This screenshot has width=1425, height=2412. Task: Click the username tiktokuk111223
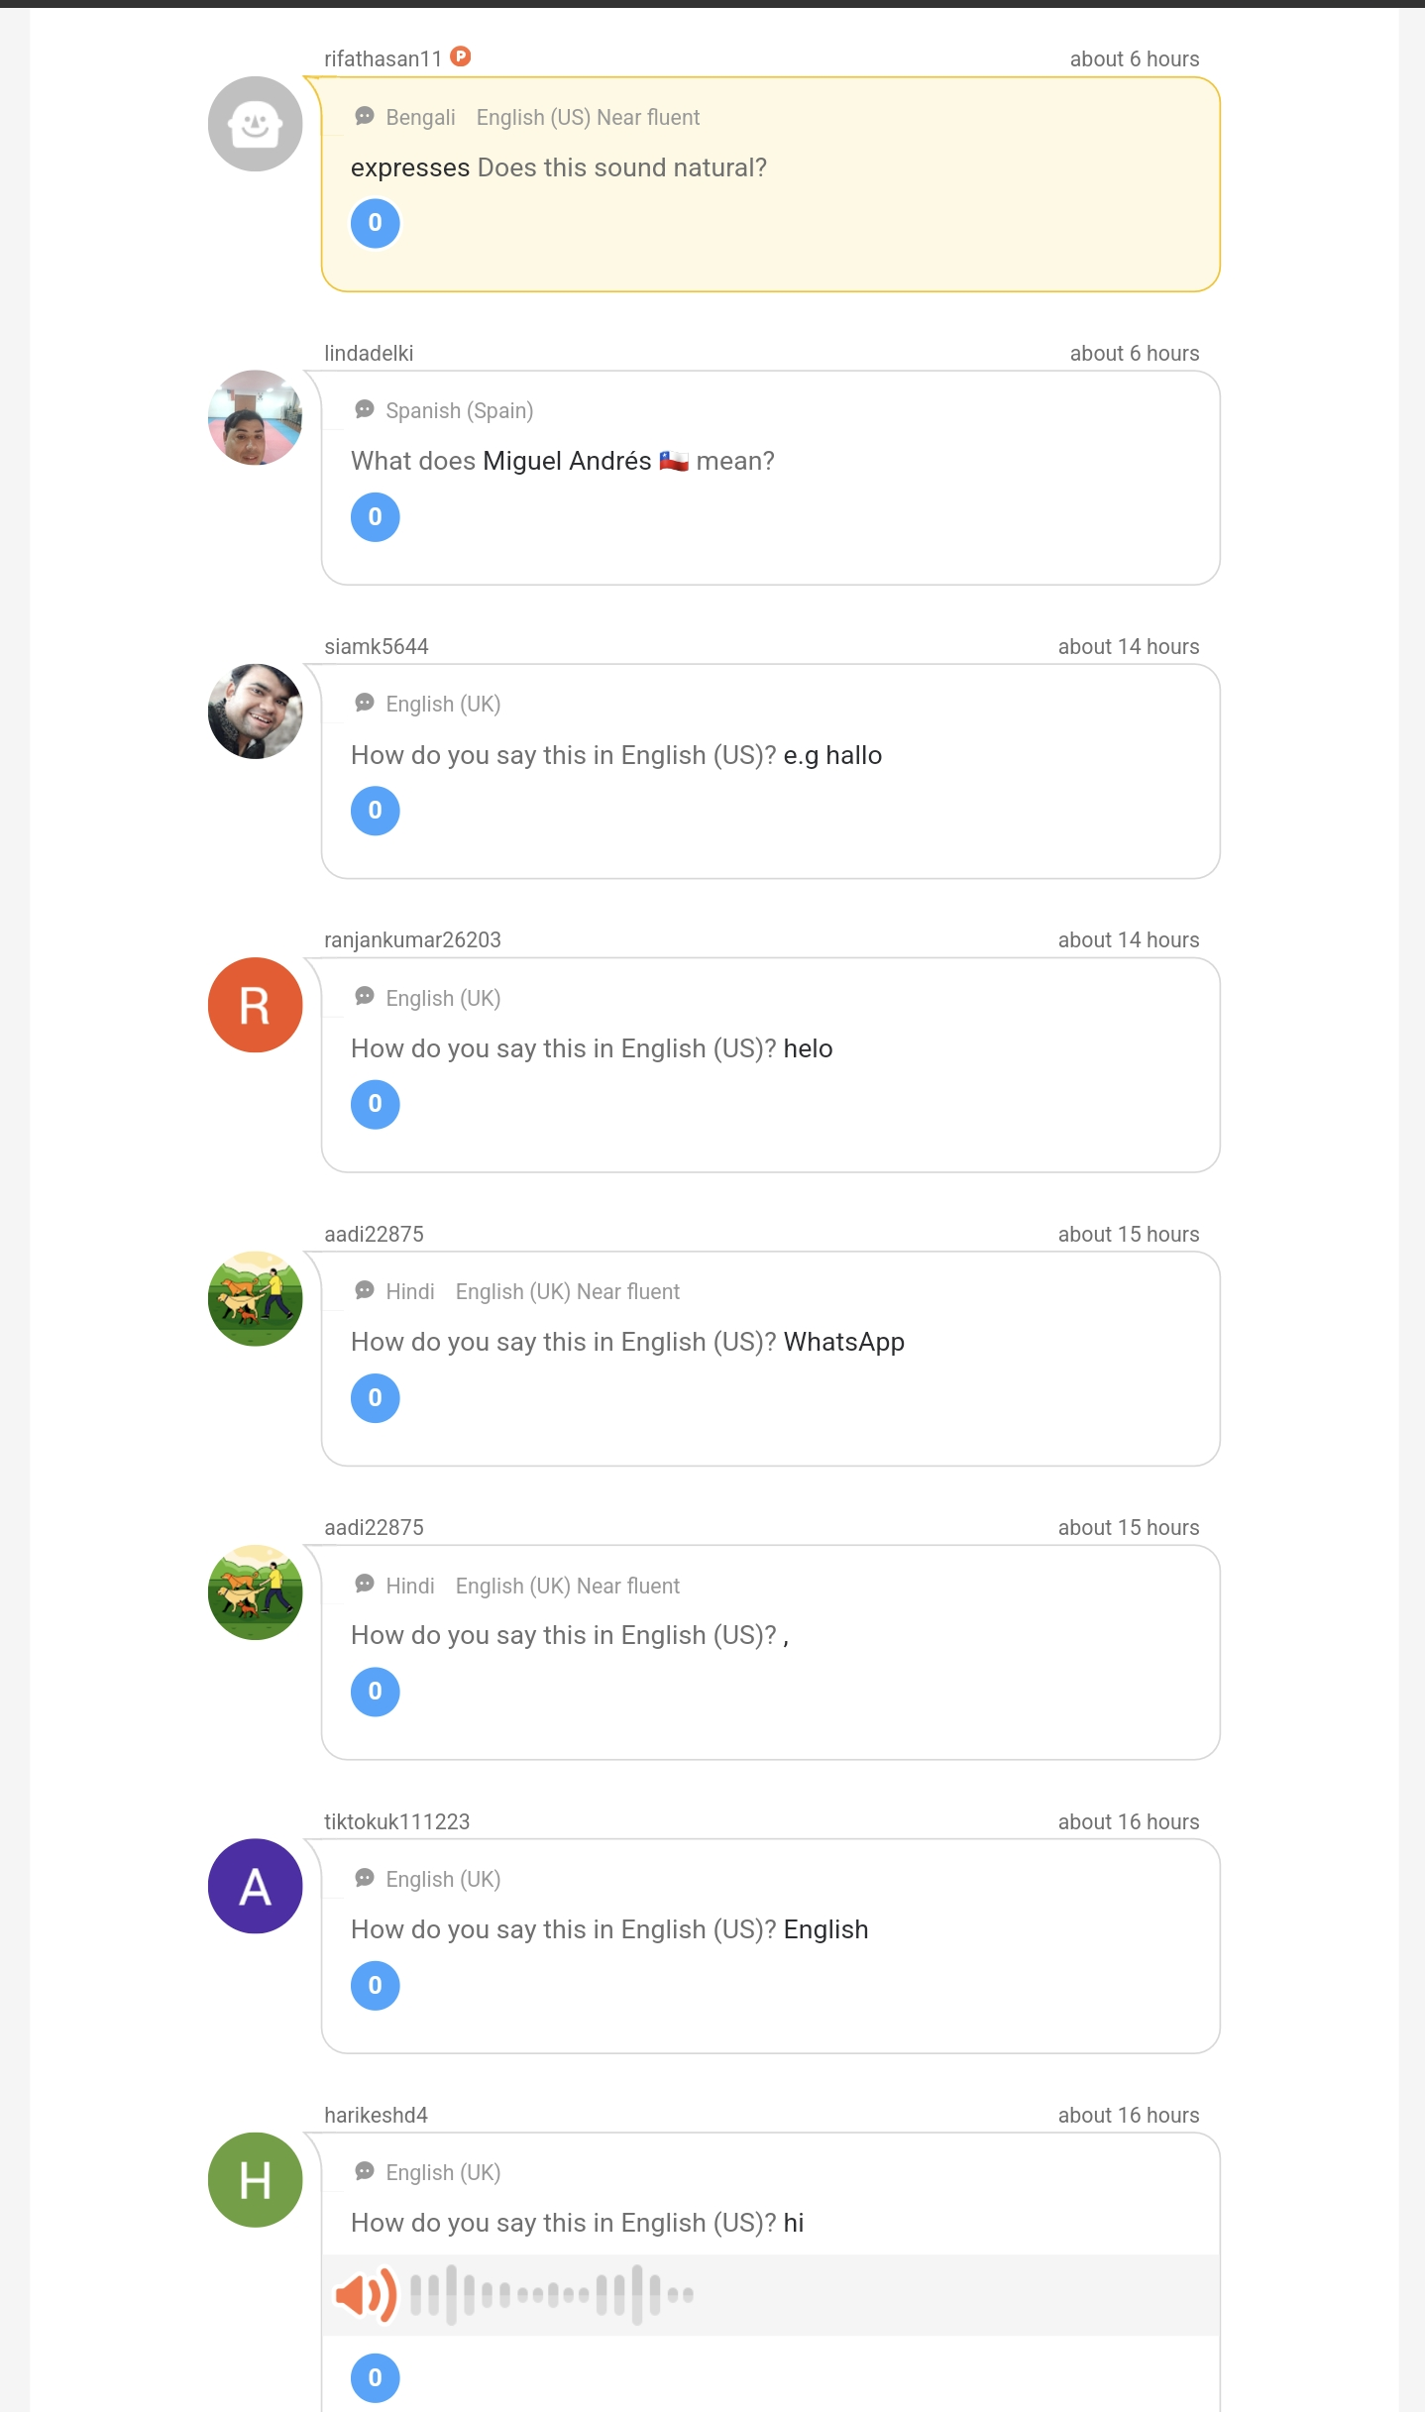click(x=397, y=1821)
